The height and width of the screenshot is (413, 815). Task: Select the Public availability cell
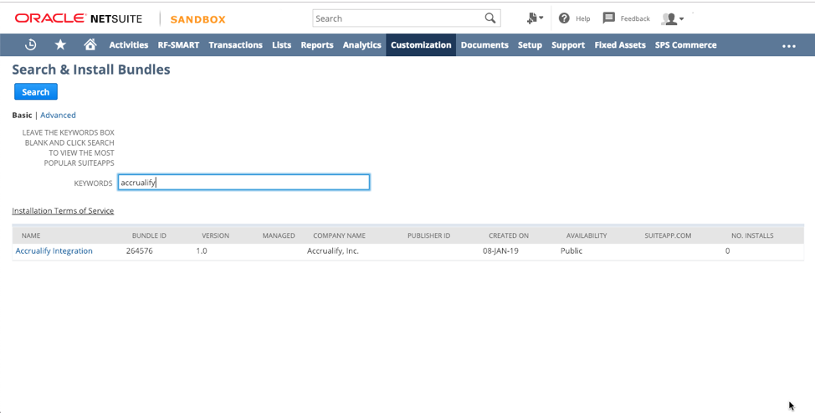[572, 250]
